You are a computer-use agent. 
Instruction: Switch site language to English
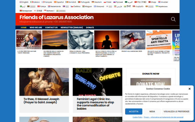[x=24, y=2]
